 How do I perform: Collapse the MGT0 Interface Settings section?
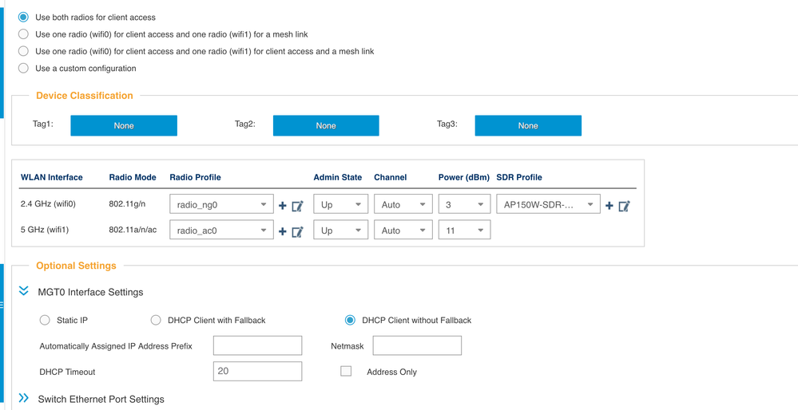pyautogui.click(x=24, y=292)
